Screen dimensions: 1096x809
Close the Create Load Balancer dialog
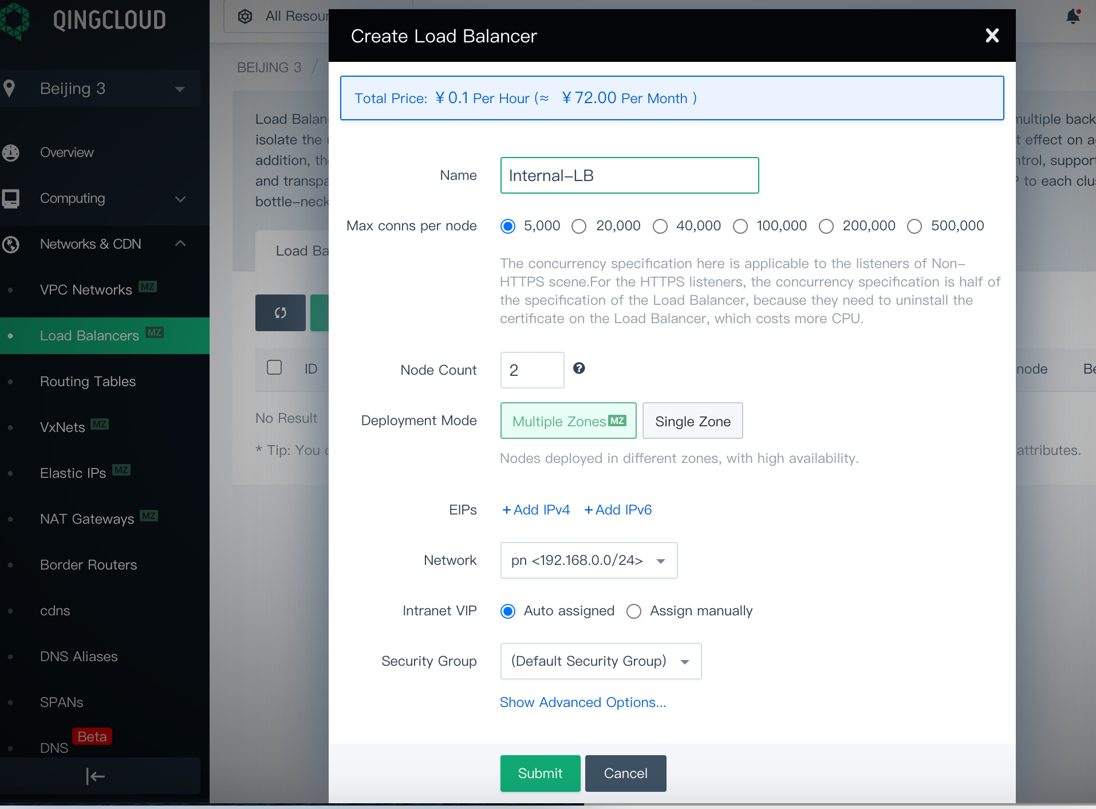coord(992,36)
